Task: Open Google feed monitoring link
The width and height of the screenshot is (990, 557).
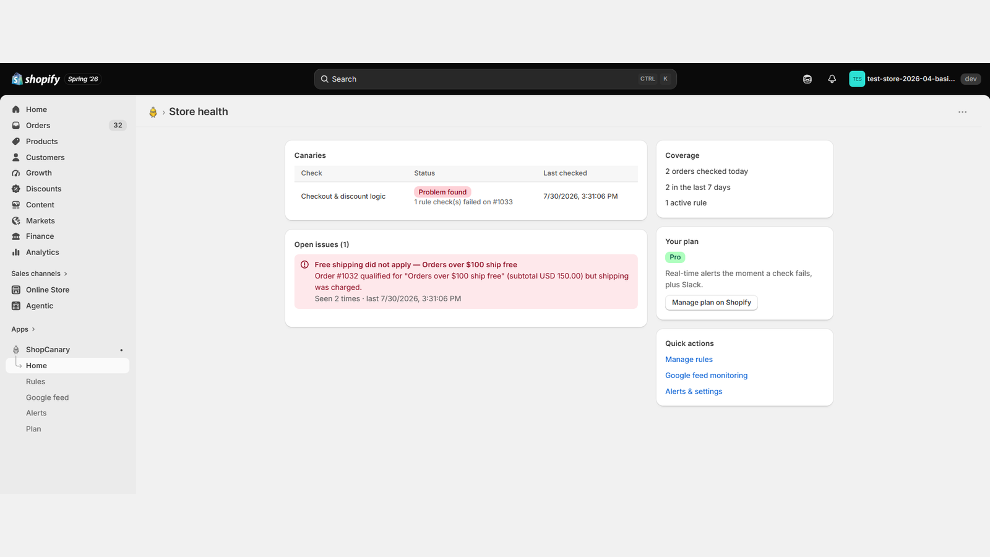Action: (707, 376)
